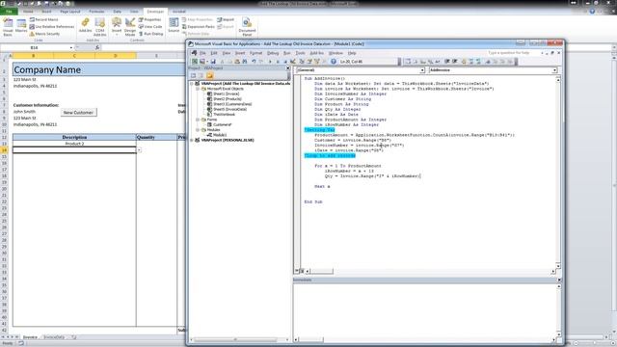Click View Microsoft Excel icon in VBA toolbar

[195, 62]
